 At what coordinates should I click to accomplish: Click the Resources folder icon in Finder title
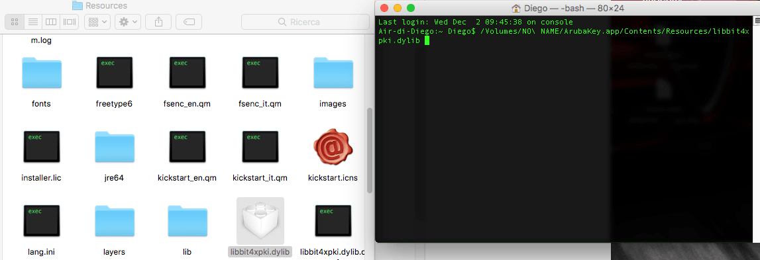coord(78,5)
